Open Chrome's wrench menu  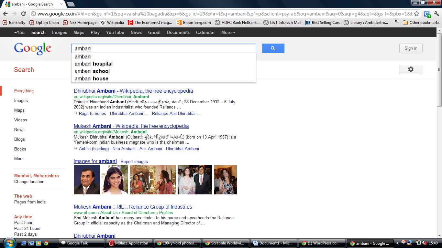pyautogui.click(x=436, y=14)
